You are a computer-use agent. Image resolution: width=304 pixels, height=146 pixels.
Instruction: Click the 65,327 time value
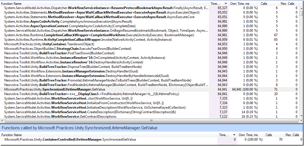222,8
